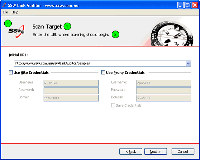Click the proxy Password field
The height and width of the screenshot is (160, 200).
(x=163, y=90)
